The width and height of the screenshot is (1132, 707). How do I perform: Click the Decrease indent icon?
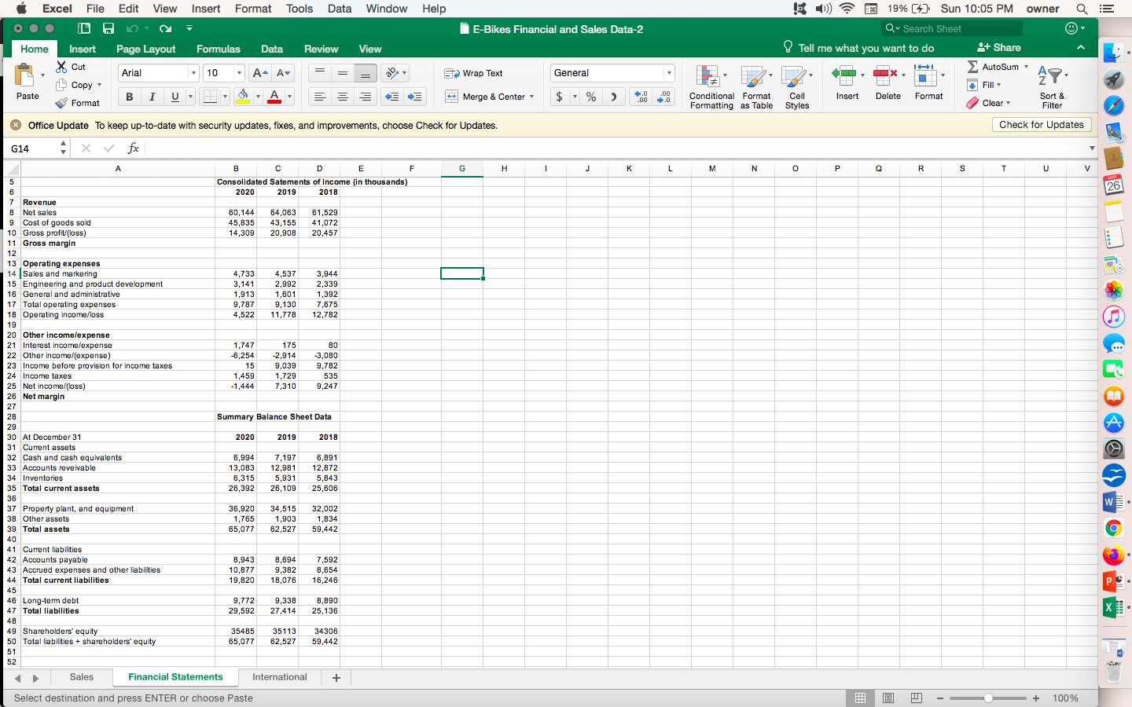(x=391, y=97)
